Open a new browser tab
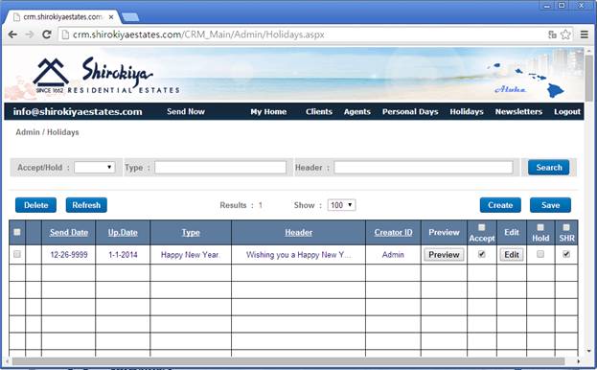This screenshot has height=370, width=597. coord(130,17)
